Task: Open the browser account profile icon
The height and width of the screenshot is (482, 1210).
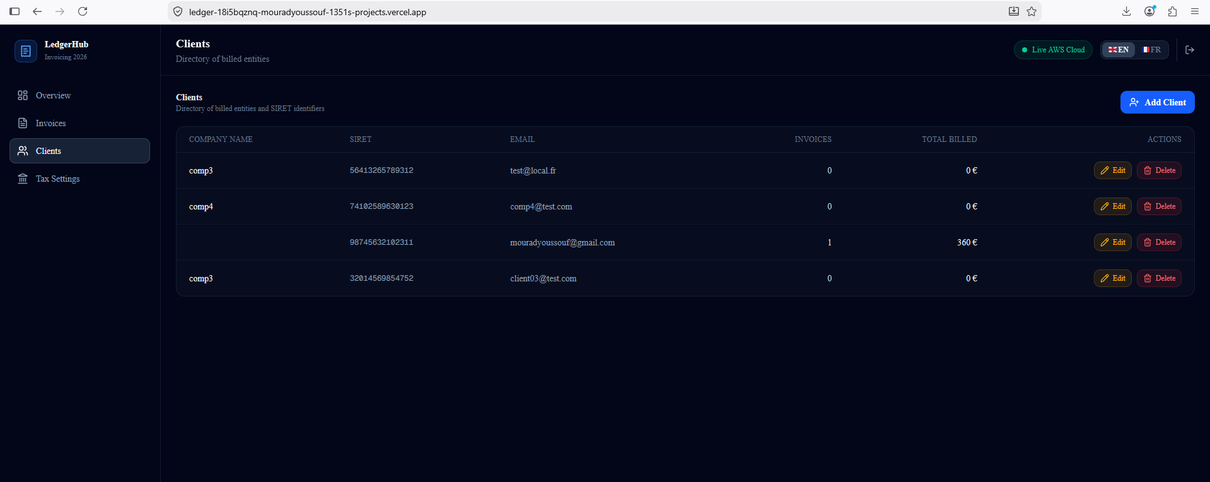Action: [x=1149, y=11]
